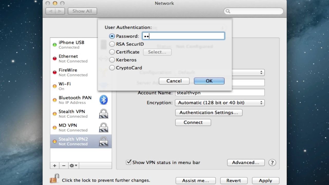
Task: Click the green status dot for iPhone USB
Action: tap(54, 45)
